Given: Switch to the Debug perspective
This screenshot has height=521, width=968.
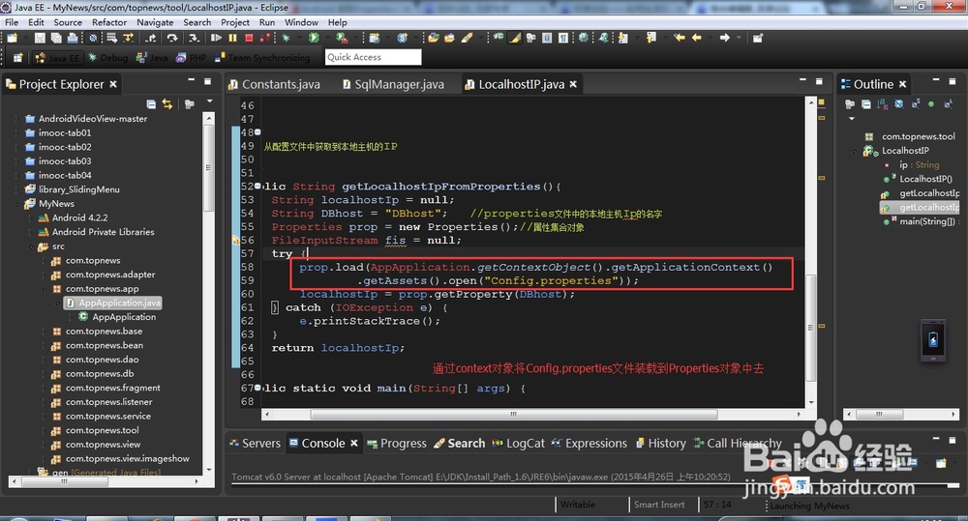Looking at the screenshot, I should [108, 57].
